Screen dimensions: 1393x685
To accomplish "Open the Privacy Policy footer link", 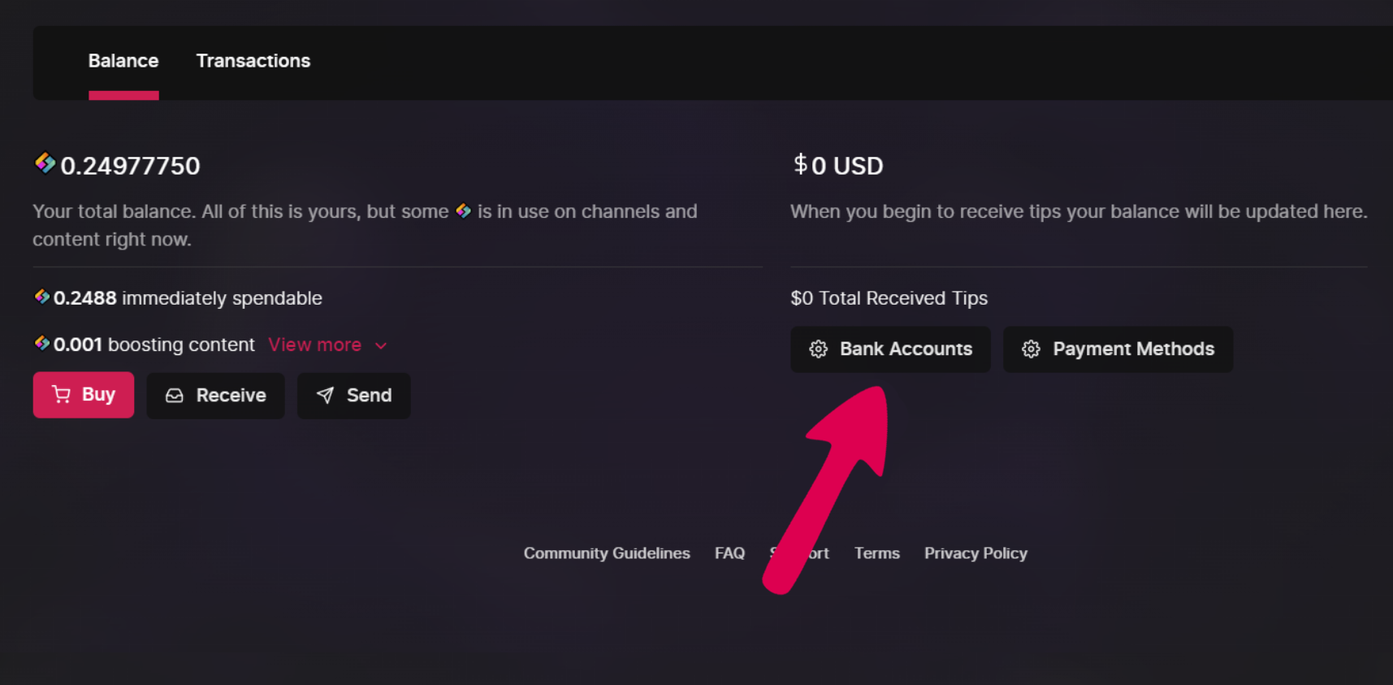I will click(976, 553).
